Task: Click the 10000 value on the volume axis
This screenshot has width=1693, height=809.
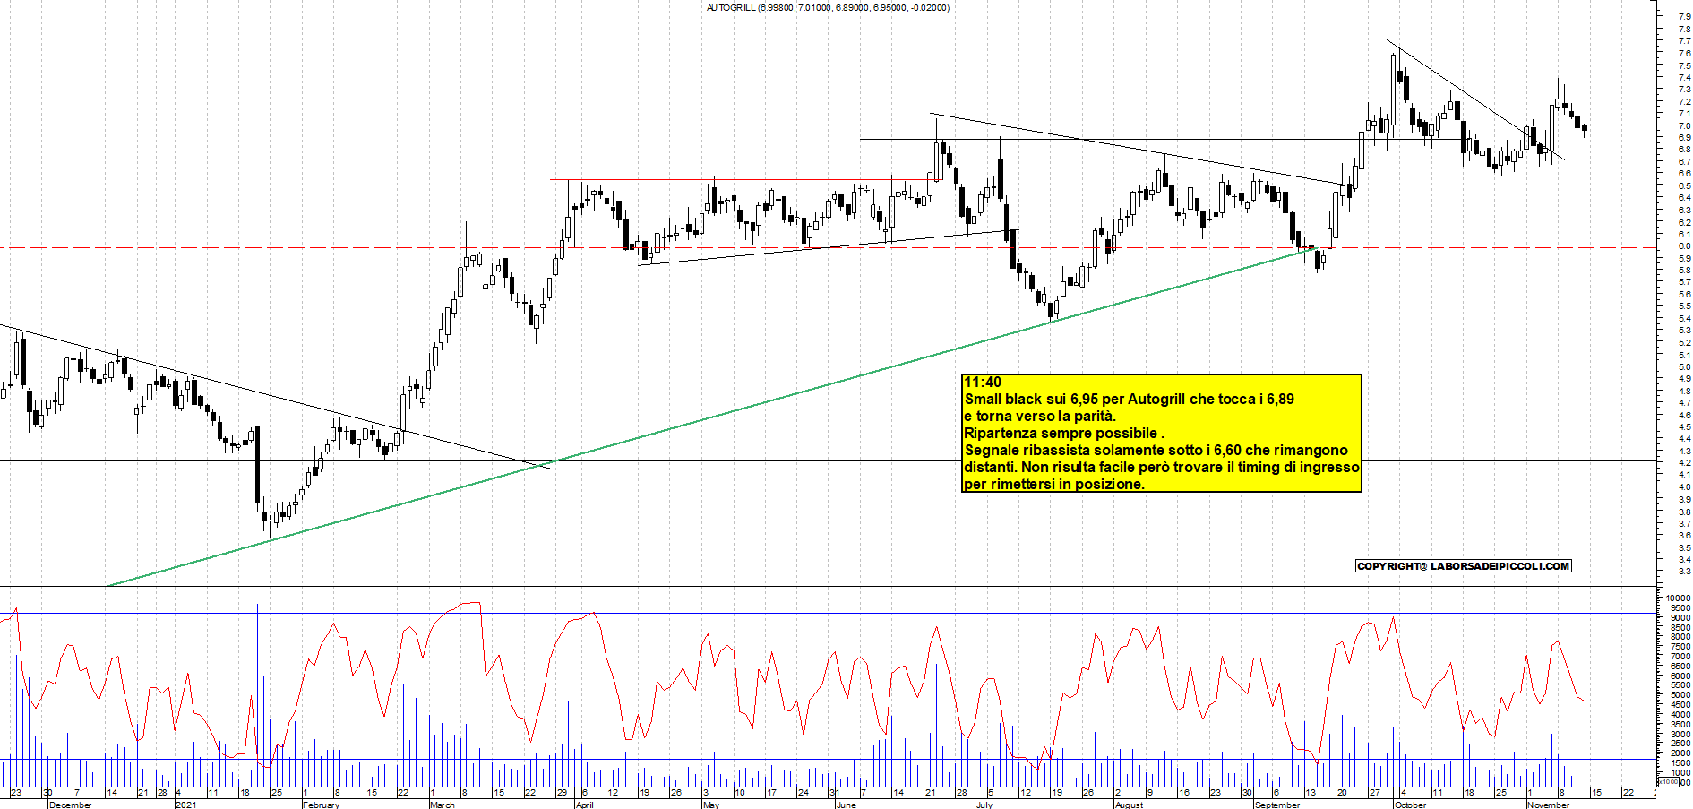Action: [1679, 598]
